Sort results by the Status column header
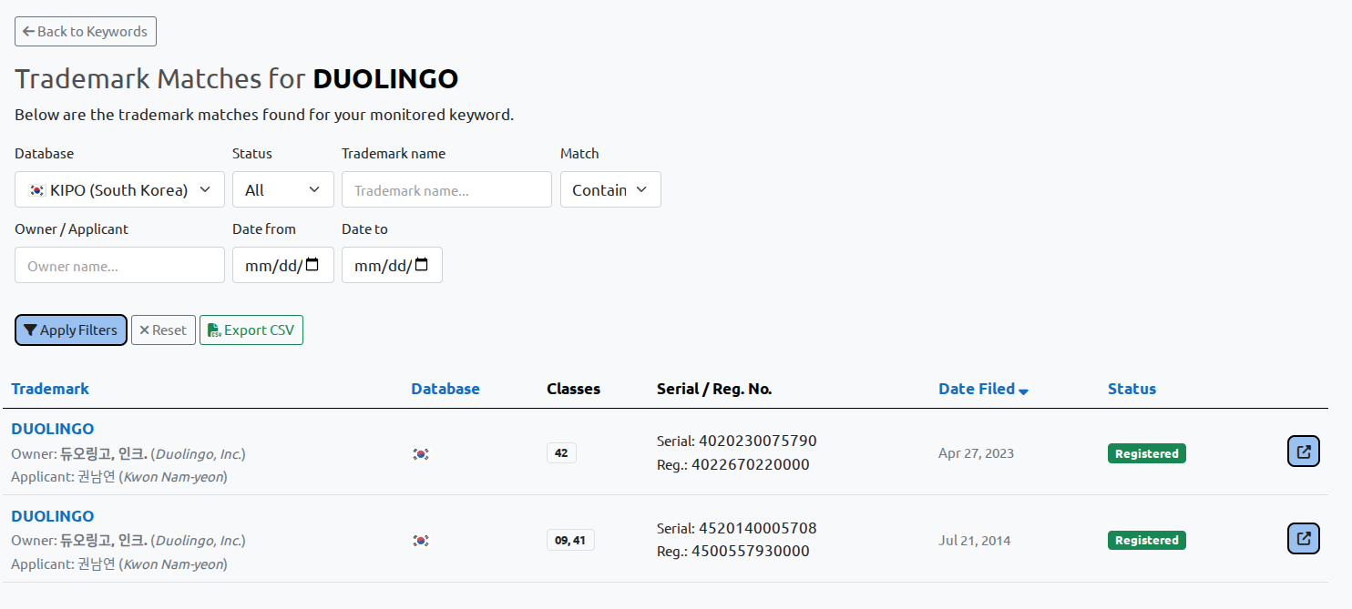1352x609 pixels. tap(1132, 389)
